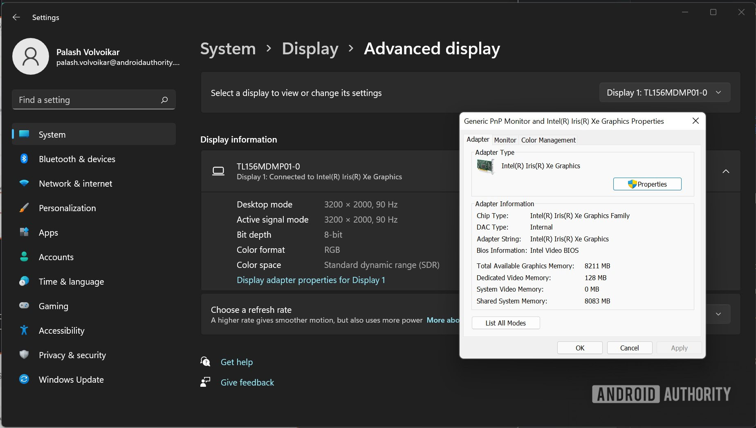Follow the Give feedback link
The image size is (756, 428).
247,382
